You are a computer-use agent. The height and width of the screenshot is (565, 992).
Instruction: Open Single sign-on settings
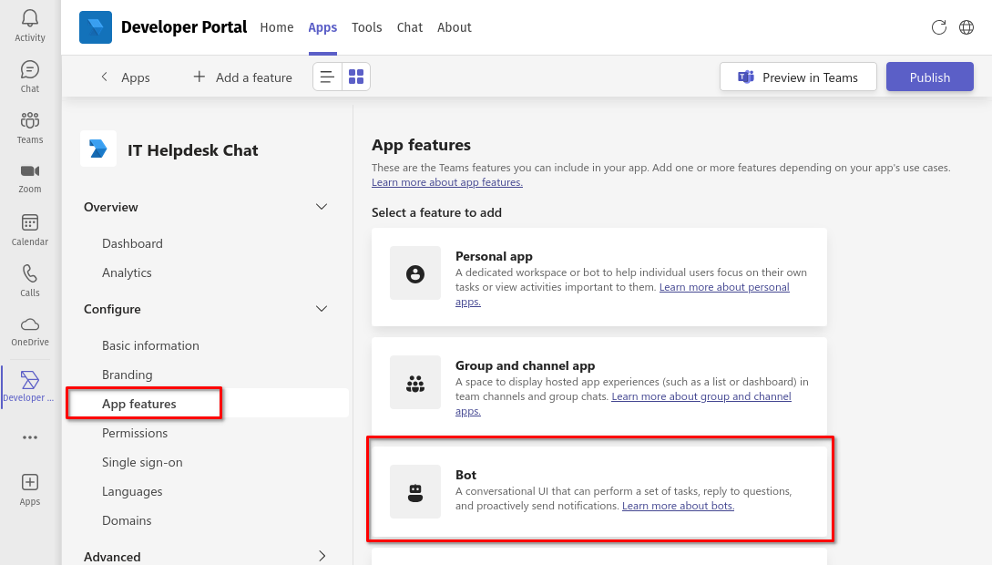(142, 462)
